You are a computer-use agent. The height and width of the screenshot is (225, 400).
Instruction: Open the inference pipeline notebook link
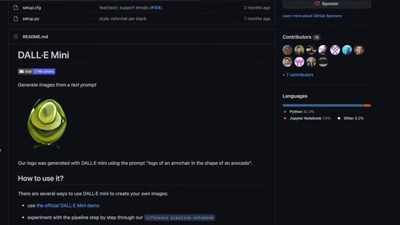tap(179, 217)
